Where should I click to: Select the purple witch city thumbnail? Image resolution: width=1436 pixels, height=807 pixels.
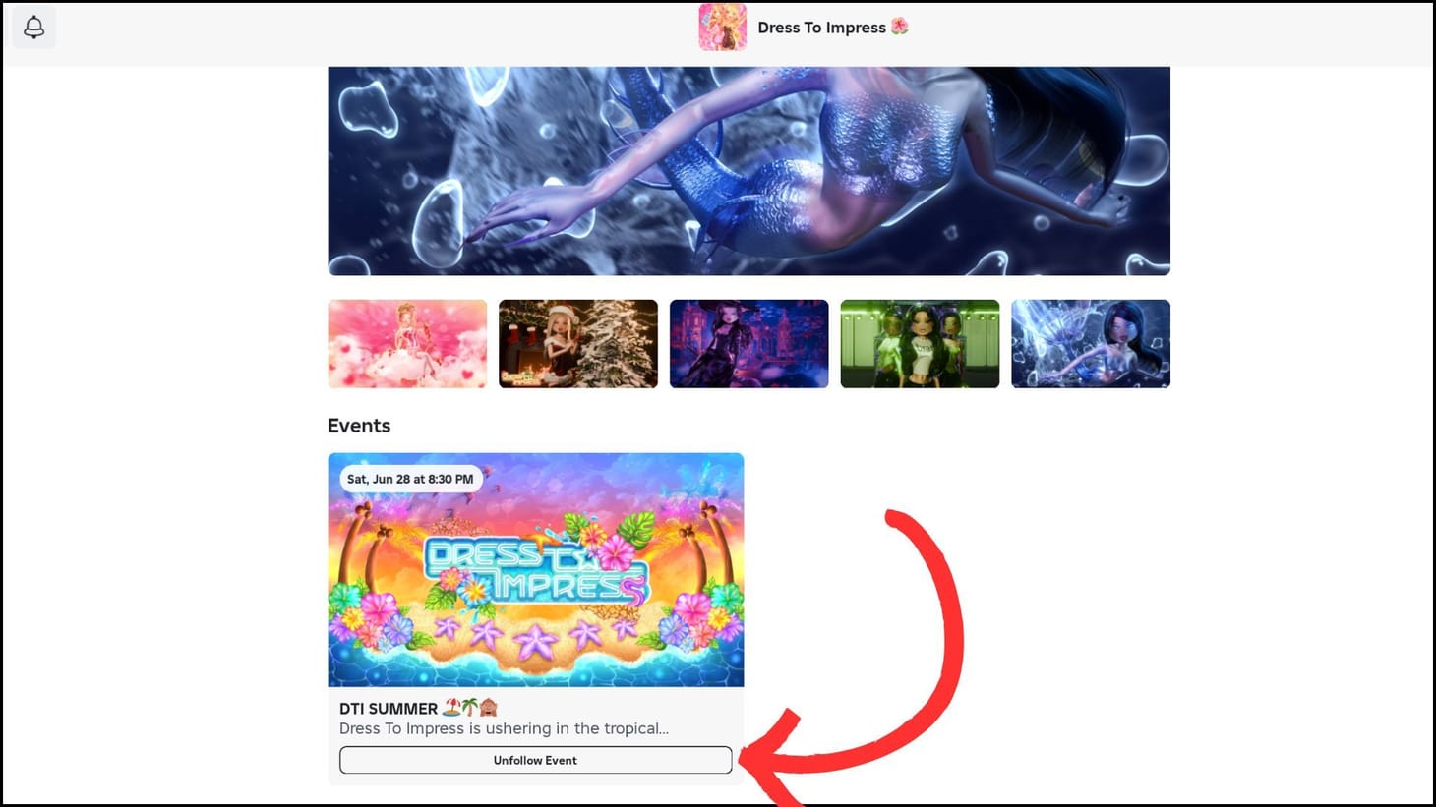click(748, 344)
